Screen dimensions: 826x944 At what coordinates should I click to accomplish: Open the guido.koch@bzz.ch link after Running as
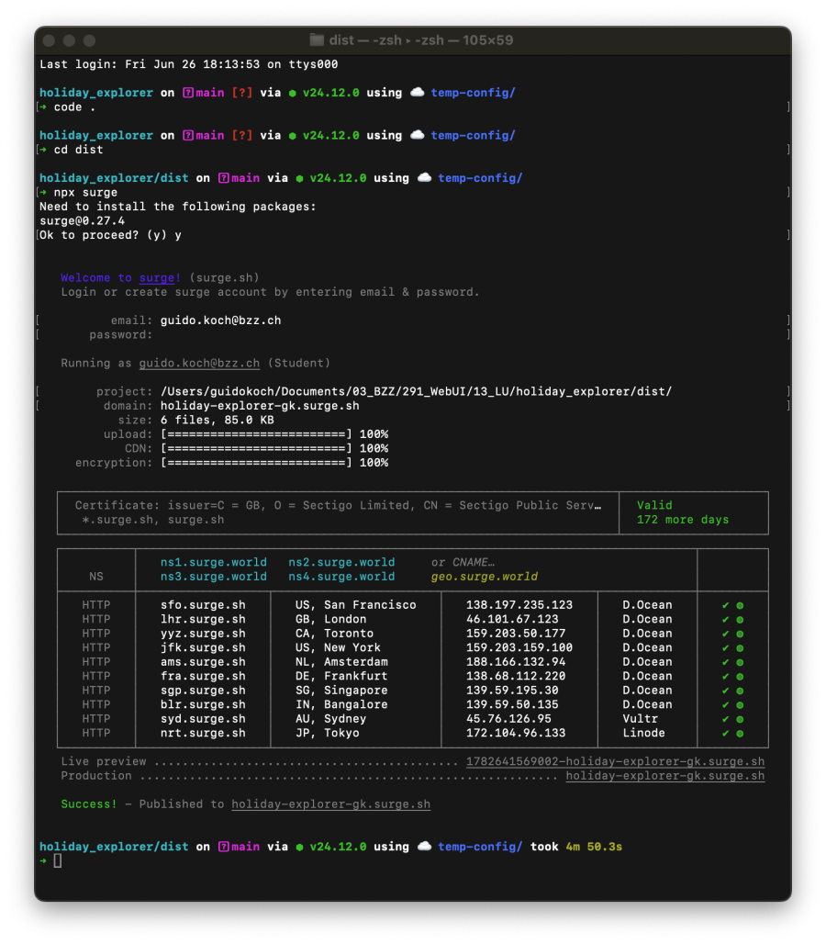(199, 363)
